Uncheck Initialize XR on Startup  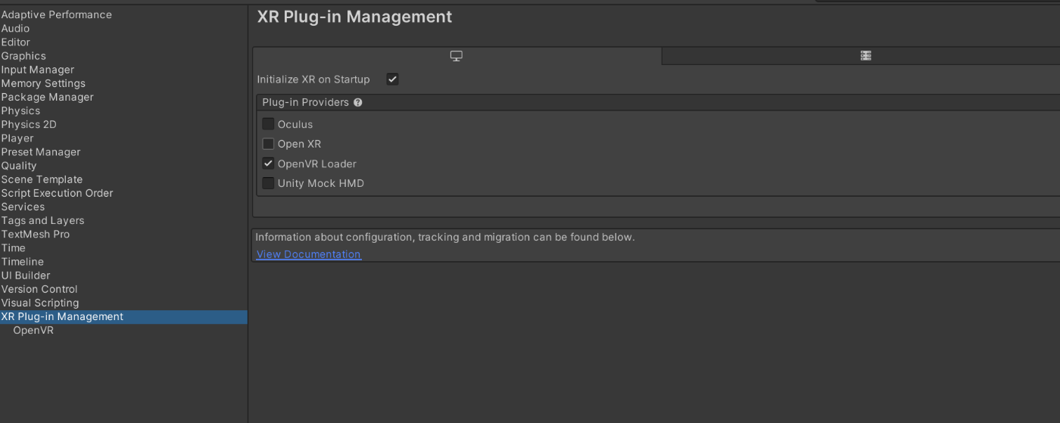[x=392, y=79]
